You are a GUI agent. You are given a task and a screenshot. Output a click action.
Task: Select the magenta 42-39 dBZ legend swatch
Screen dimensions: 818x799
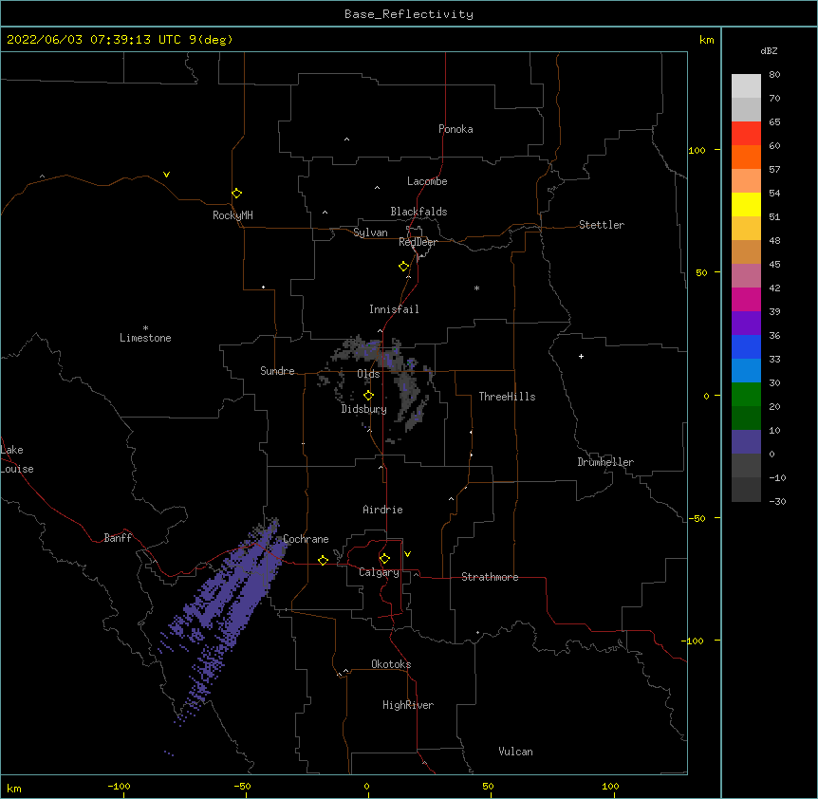(746, 299)
